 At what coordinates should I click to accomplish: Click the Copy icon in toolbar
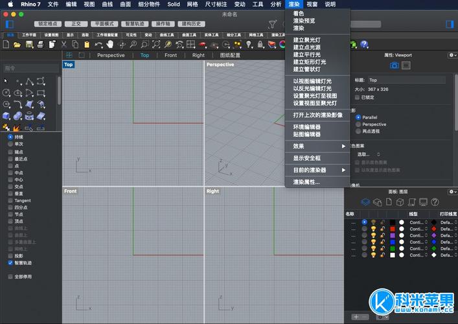coord(75,45)
